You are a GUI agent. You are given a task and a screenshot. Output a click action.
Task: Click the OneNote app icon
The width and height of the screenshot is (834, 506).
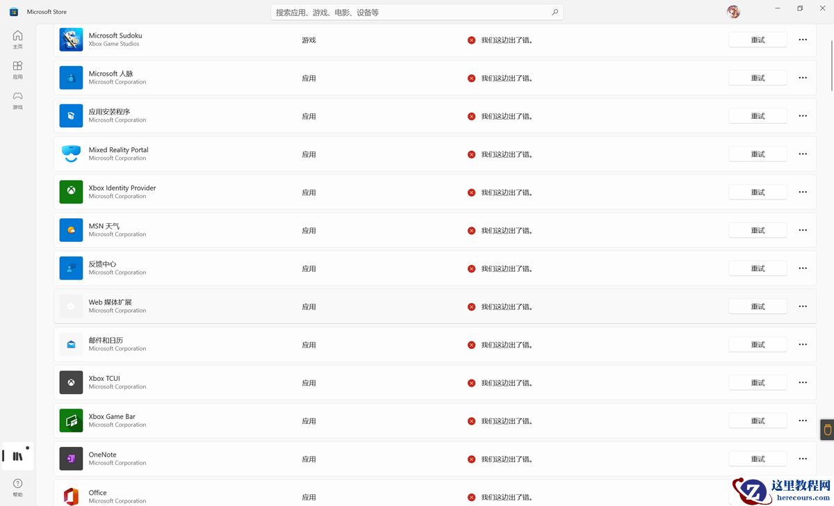pyautogui.click(x=71, y=459)
